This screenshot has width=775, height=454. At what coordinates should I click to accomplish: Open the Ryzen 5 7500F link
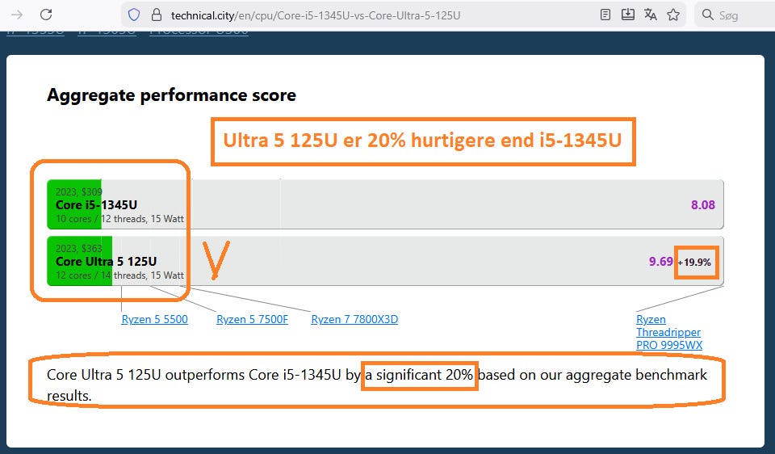tap(252, 319)
